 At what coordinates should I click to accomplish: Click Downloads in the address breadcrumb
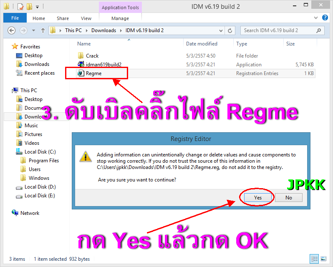(x=103, y=30)
